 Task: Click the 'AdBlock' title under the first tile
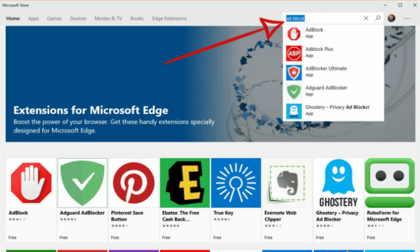(x=18, y=213)
